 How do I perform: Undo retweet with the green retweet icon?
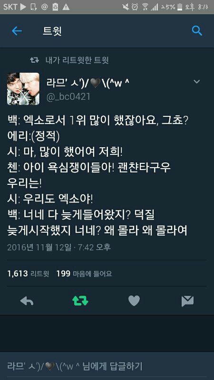tap(80, 301)
